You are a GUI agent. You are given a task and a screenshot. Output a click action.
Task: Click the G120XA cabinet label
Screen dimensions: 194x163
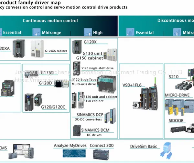[56, 51]
